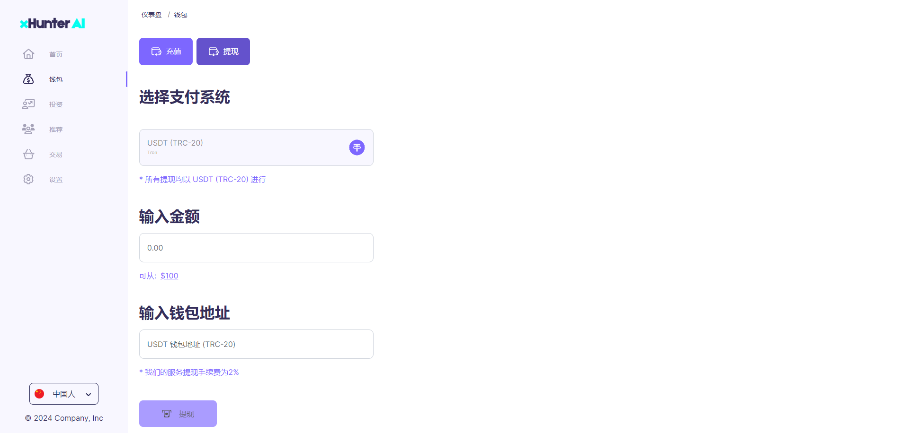The image size is (901, 433).
Task: Switch to the 充值 deposit tab
Action: pyautogui.click(x=166, y=52)
